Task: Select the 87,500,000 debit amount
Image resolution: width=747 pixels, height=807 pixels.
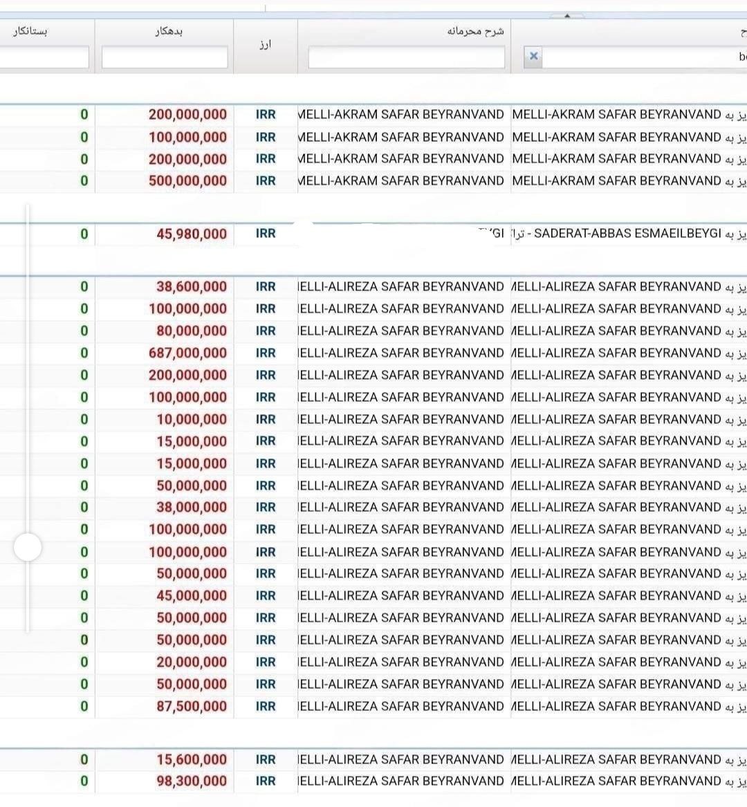Action: [x=192, y=707]
